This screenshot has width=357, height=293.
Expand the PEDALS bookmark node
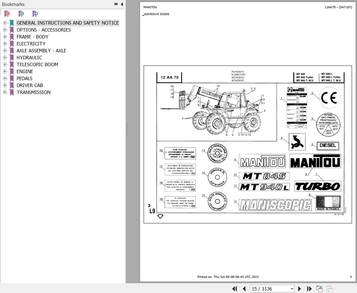point(4,79)
